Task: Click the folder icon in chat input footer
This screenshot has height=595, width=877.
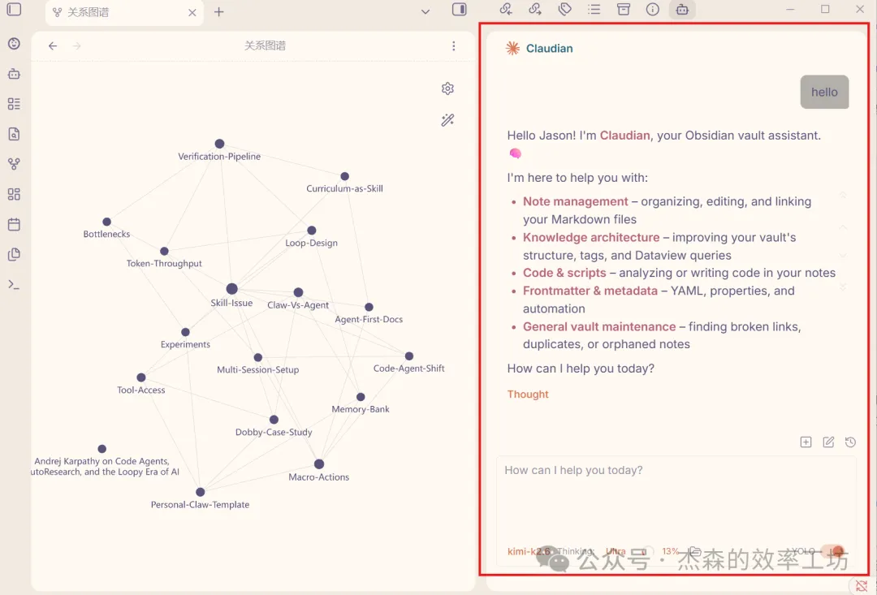Action: click(x=694, y=551)
